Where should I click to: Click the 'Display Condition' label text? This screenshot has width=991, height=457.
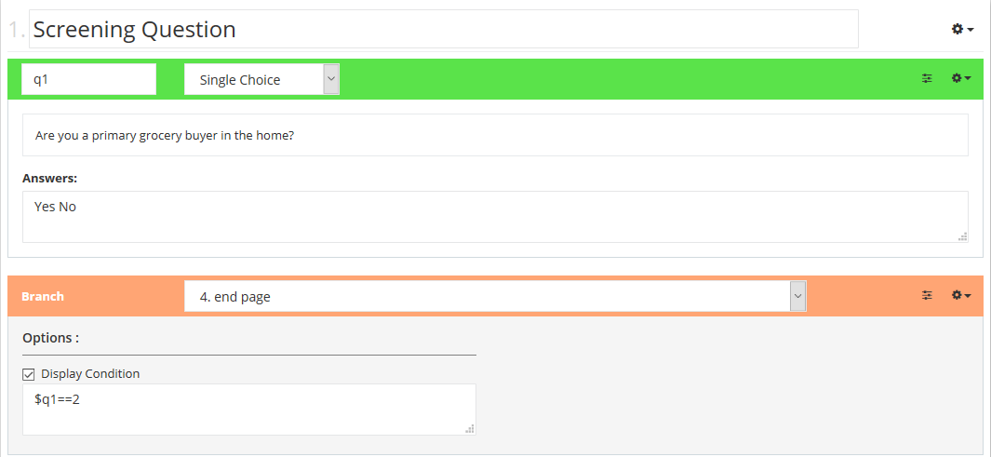(90, 374)
